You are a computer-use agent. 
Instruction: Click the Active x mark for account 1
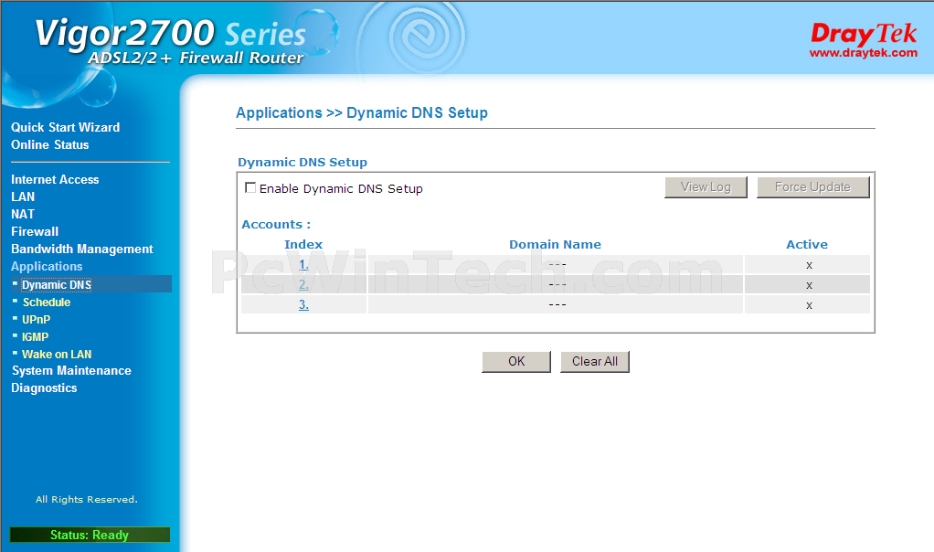coord(809,265)
